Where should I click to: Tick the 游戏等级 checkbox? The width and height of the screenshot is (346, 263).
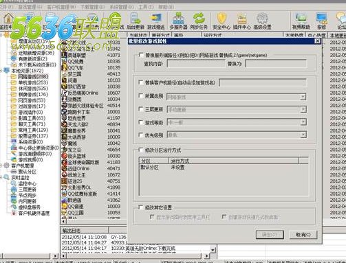click(141, 122)
